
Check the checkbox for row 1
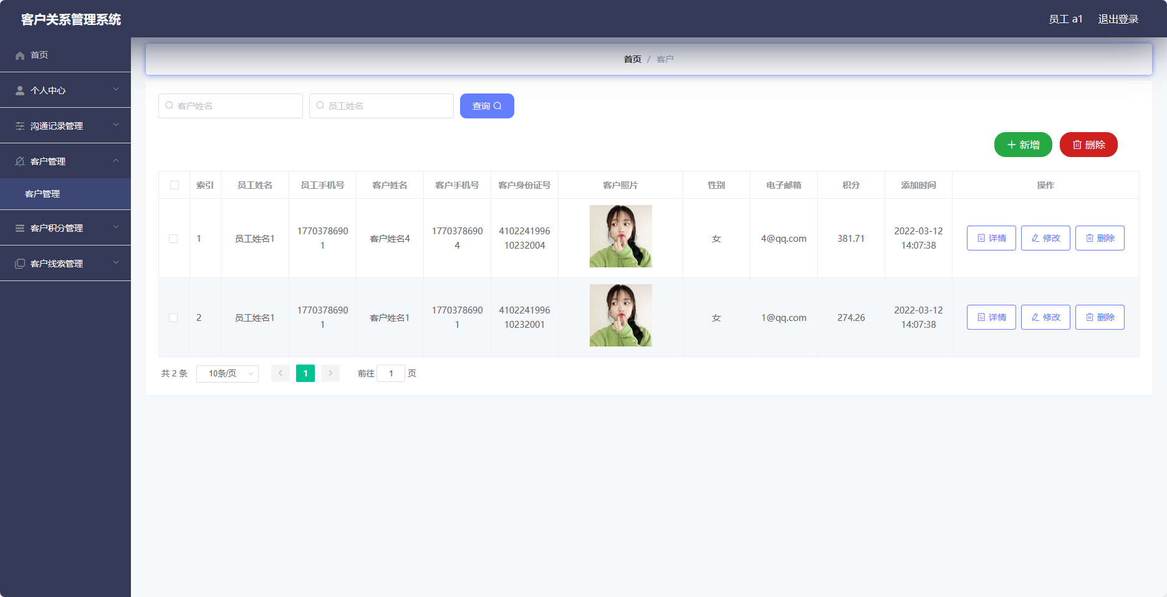(x=173, y=239)
